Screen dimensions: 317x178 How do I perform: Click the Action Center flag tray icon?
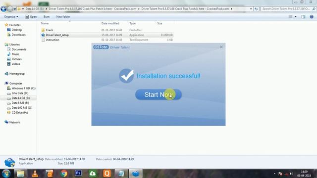[280, 174]
